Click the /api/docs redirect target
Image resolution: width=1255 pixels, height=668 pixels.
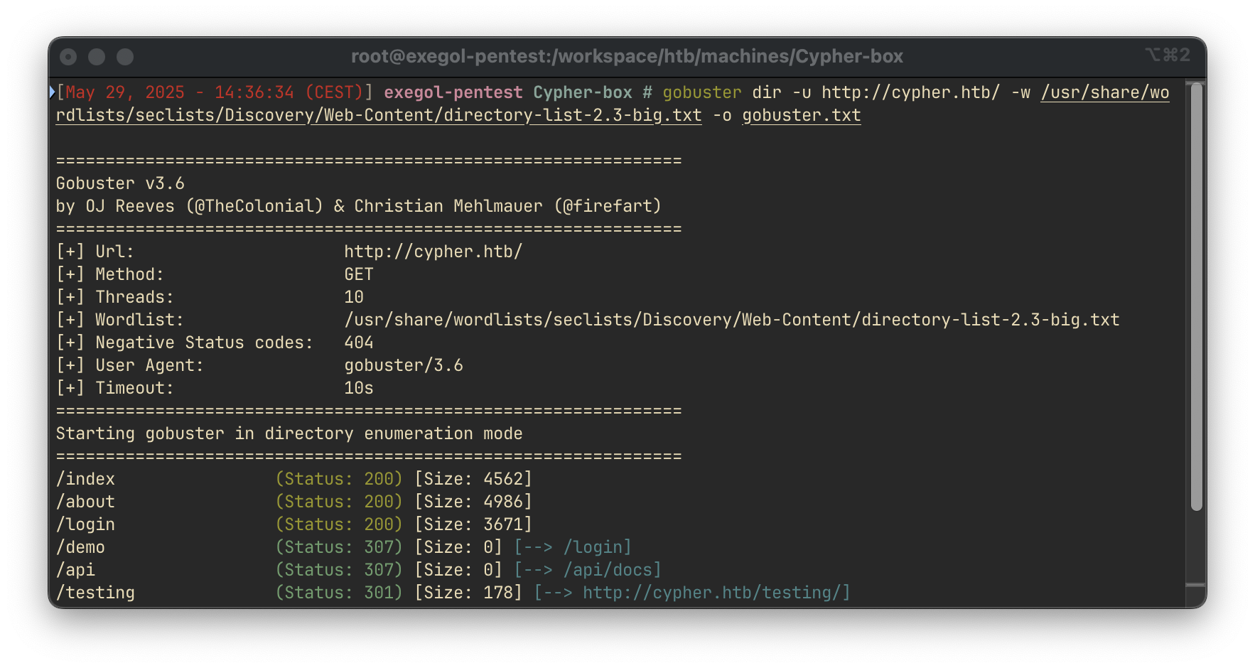(608, 570)
